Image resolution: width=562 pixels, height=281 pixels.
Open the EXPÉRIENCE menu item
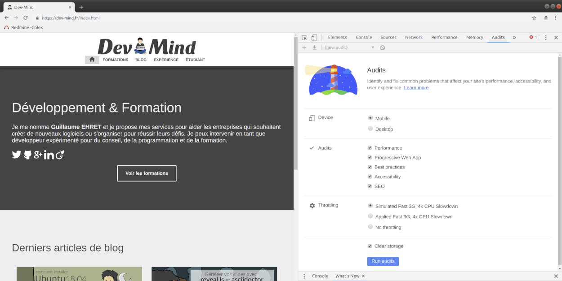point(166,60)
